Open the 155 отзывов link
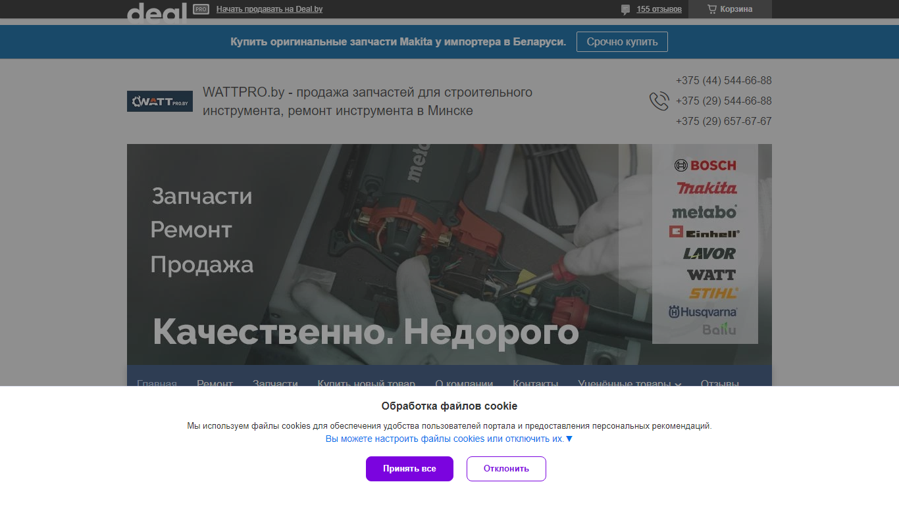This screenshot has width=899, height=505. 659,9
